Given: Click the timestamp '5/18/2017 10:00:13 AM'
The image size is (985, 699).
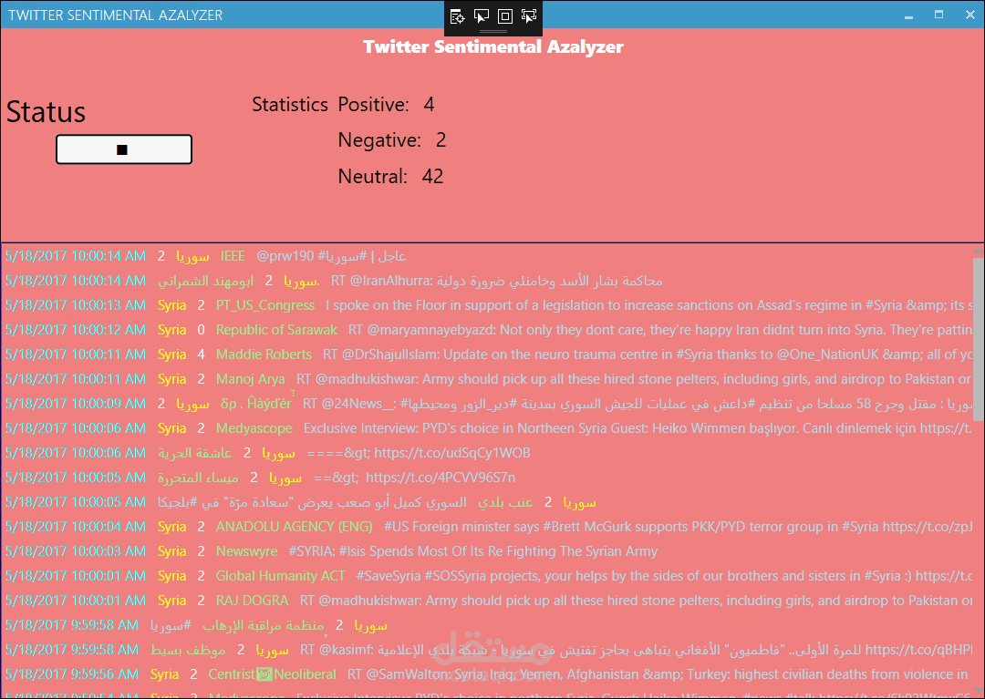Looking at the screenshot, I should point(76,305).
